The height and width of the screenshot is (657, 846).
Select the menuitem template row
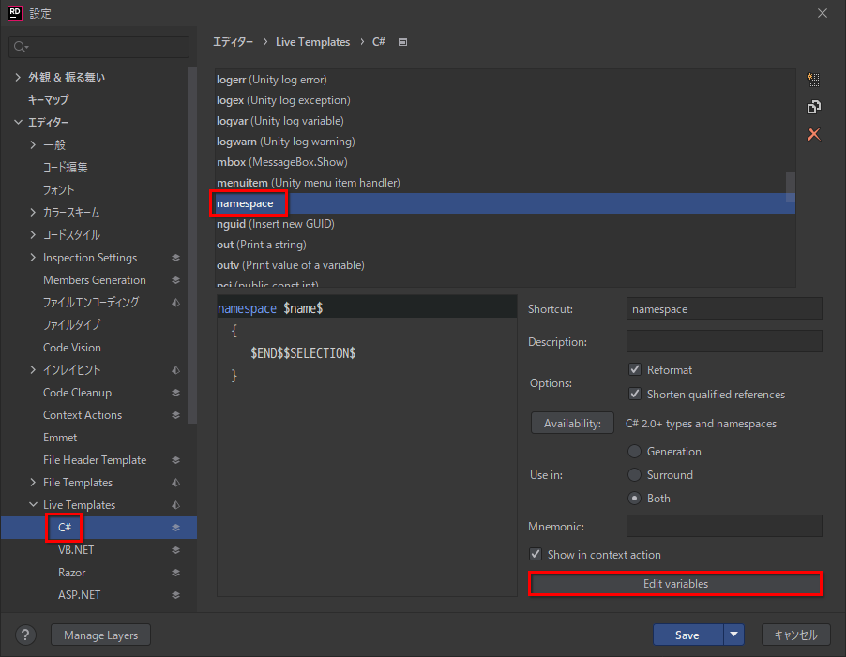click(x=505, y=183)
